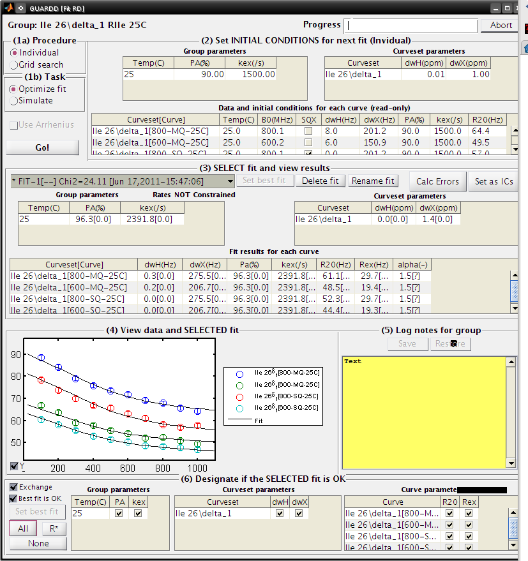This screenshot has height=561, width=528.
Task: Click the Delete fit button
Action: pyautogui.click(x=321, y=181)
